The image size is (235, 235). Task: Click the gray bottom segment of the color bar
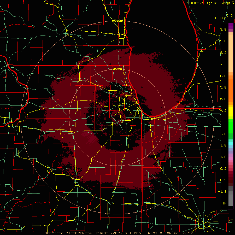(231, 200)
